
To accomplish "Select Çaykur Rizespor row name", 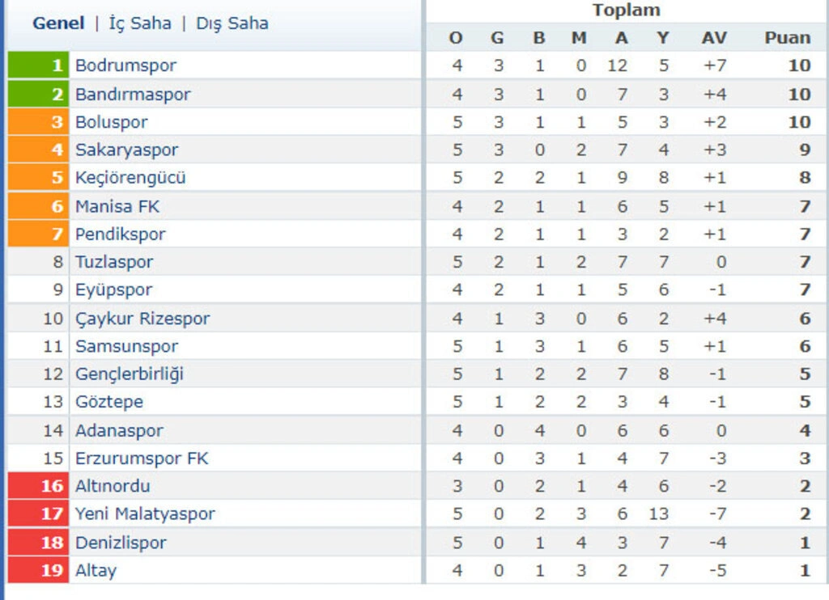I will click(142, 319).
